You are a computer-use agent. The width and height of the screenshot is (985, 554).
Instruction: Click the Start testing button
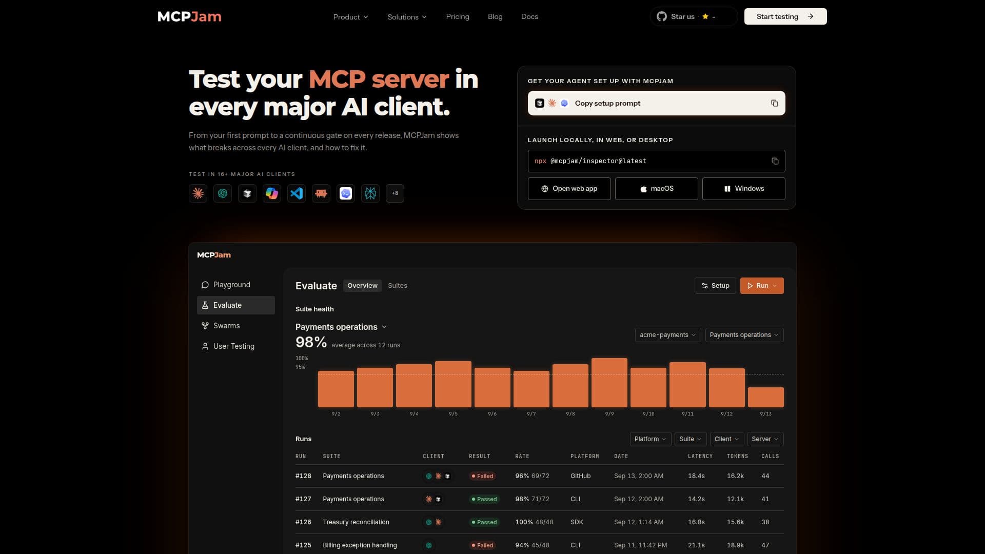pyautogui.click(x=785, y=16)
